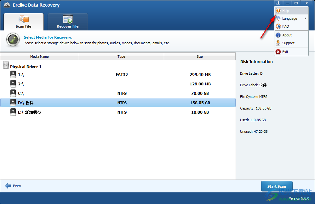
Task: Click the Recover File window icon
Action: click(x=67, y=19)
